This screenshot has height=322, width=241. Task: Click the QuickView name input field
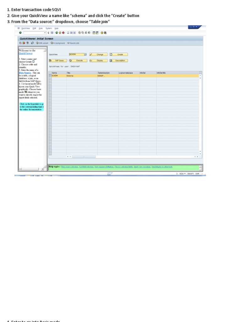tap(77, 54)
